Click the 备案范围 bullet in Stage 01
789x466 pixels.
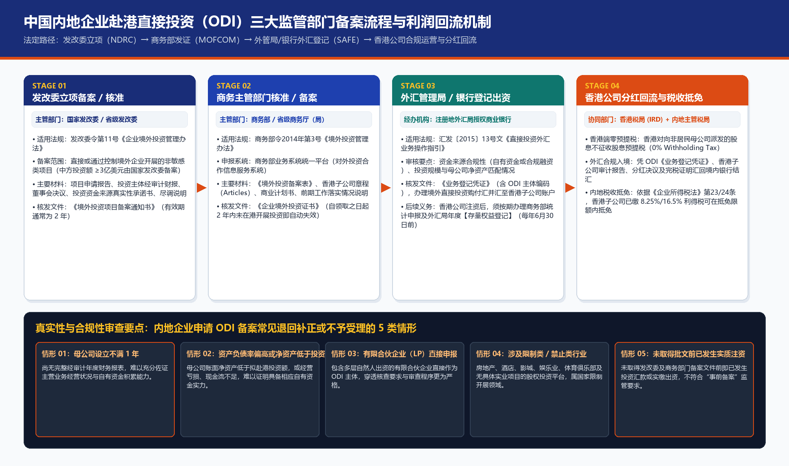[x=109, y=165]
